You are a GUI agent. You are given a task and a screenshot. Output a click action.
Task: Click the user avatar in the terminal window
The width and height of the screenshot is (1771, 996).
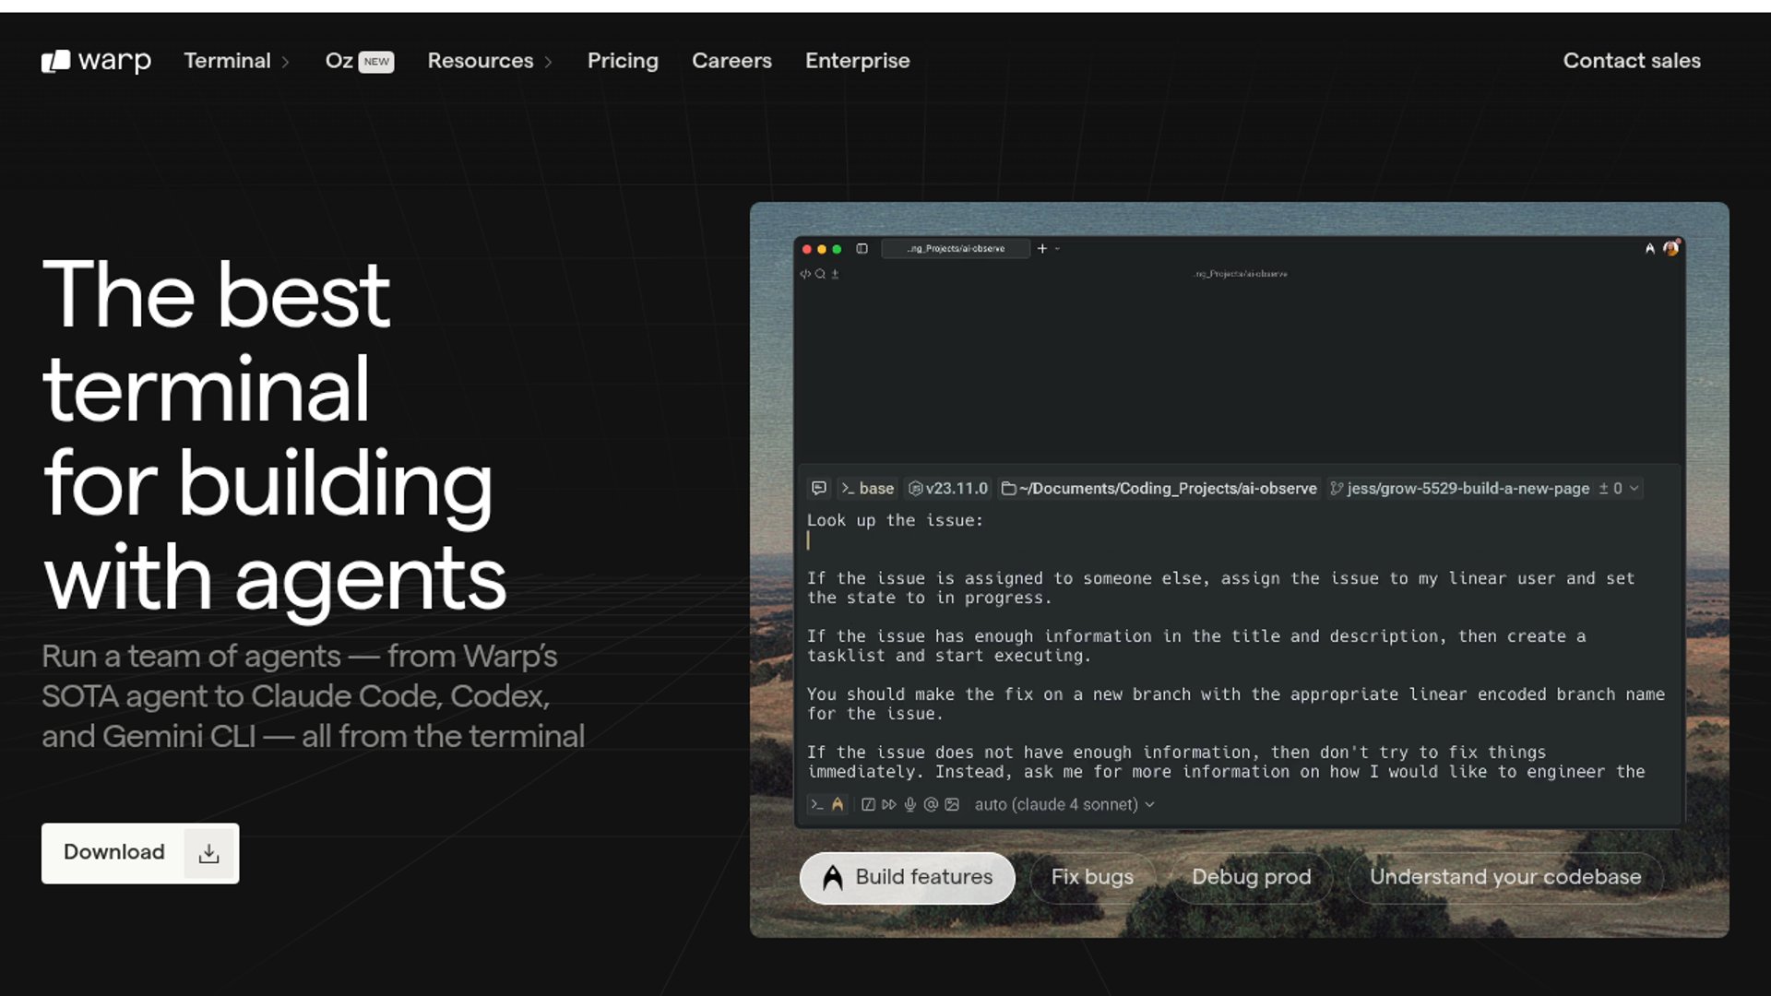(1670, 248)
